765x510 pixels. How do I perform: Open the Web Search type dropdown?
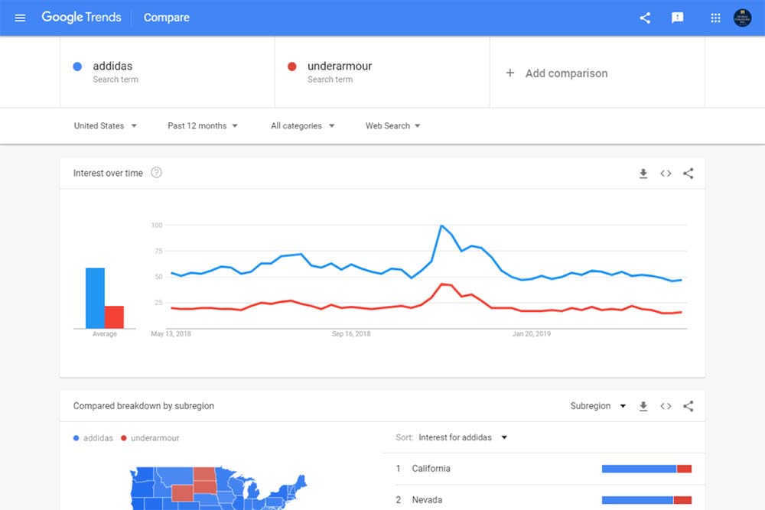(392, 126)
